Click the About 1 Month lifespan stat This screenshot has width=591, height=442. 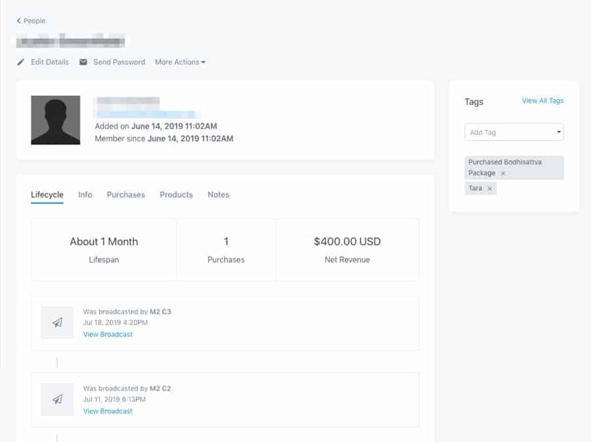104,250
